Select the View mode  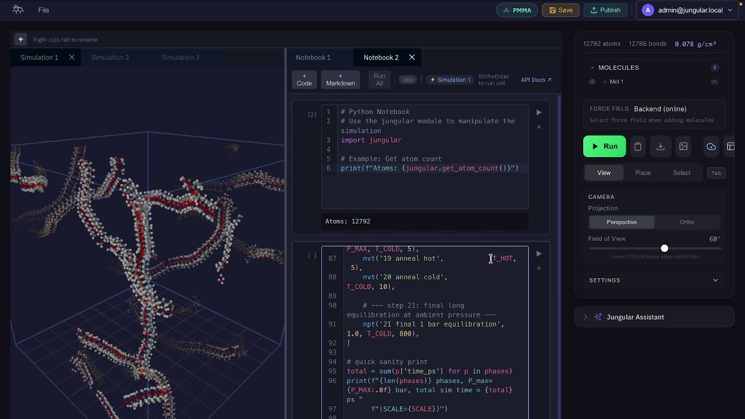604,173
